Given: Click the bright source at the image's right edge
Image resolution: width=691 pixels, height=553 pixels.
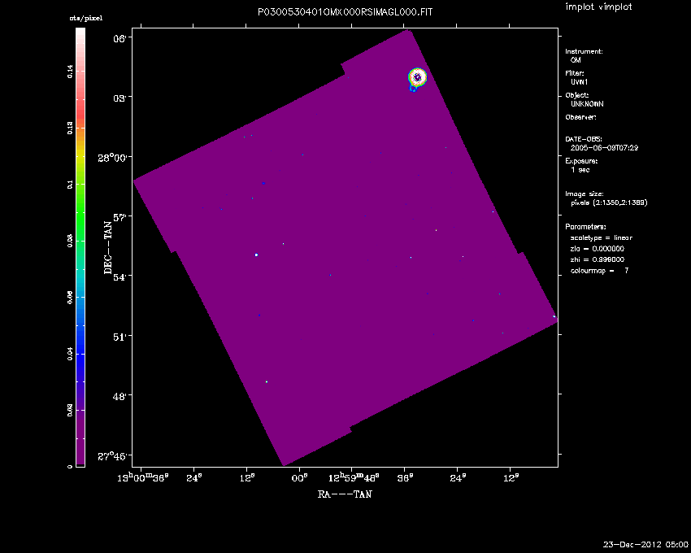Looking at the screenshot, I should (554, 316).
